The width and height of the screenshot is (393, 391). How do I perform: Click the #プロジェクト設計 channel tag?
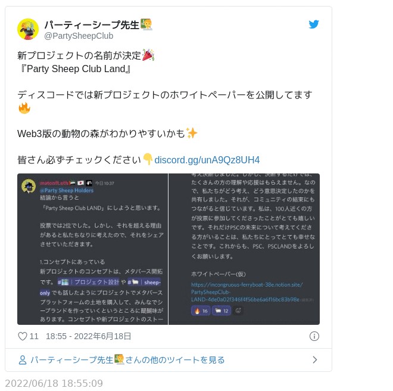click(x=89, y=282)
